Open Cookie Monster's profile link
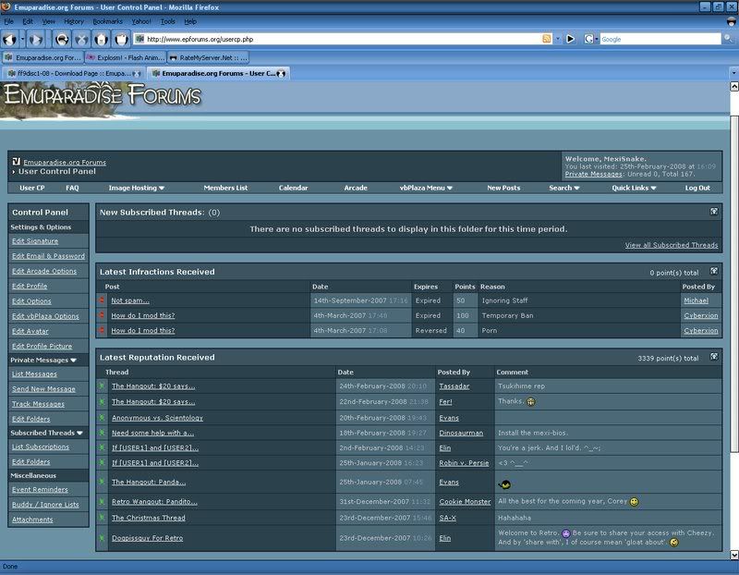739x575 pixels. click(465, 502)
